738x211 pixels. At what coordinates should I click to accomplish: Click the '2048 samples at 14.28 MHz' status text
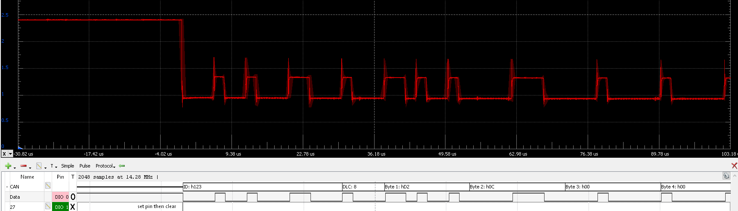coord(115,177)
